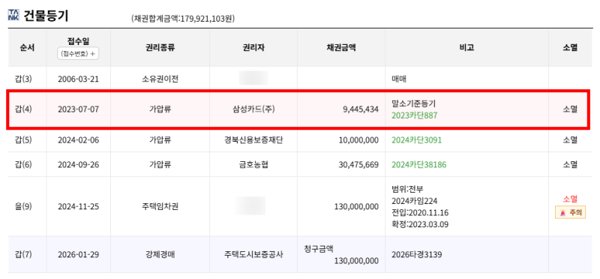The image size is (600, 279).
Task: Click date 2006-03-21
Action: pos(79,79)
